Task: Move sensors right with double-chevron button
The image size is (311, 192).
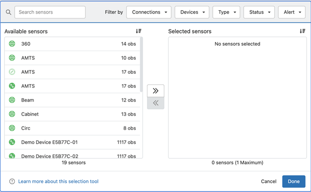Action: pos(156,91)
